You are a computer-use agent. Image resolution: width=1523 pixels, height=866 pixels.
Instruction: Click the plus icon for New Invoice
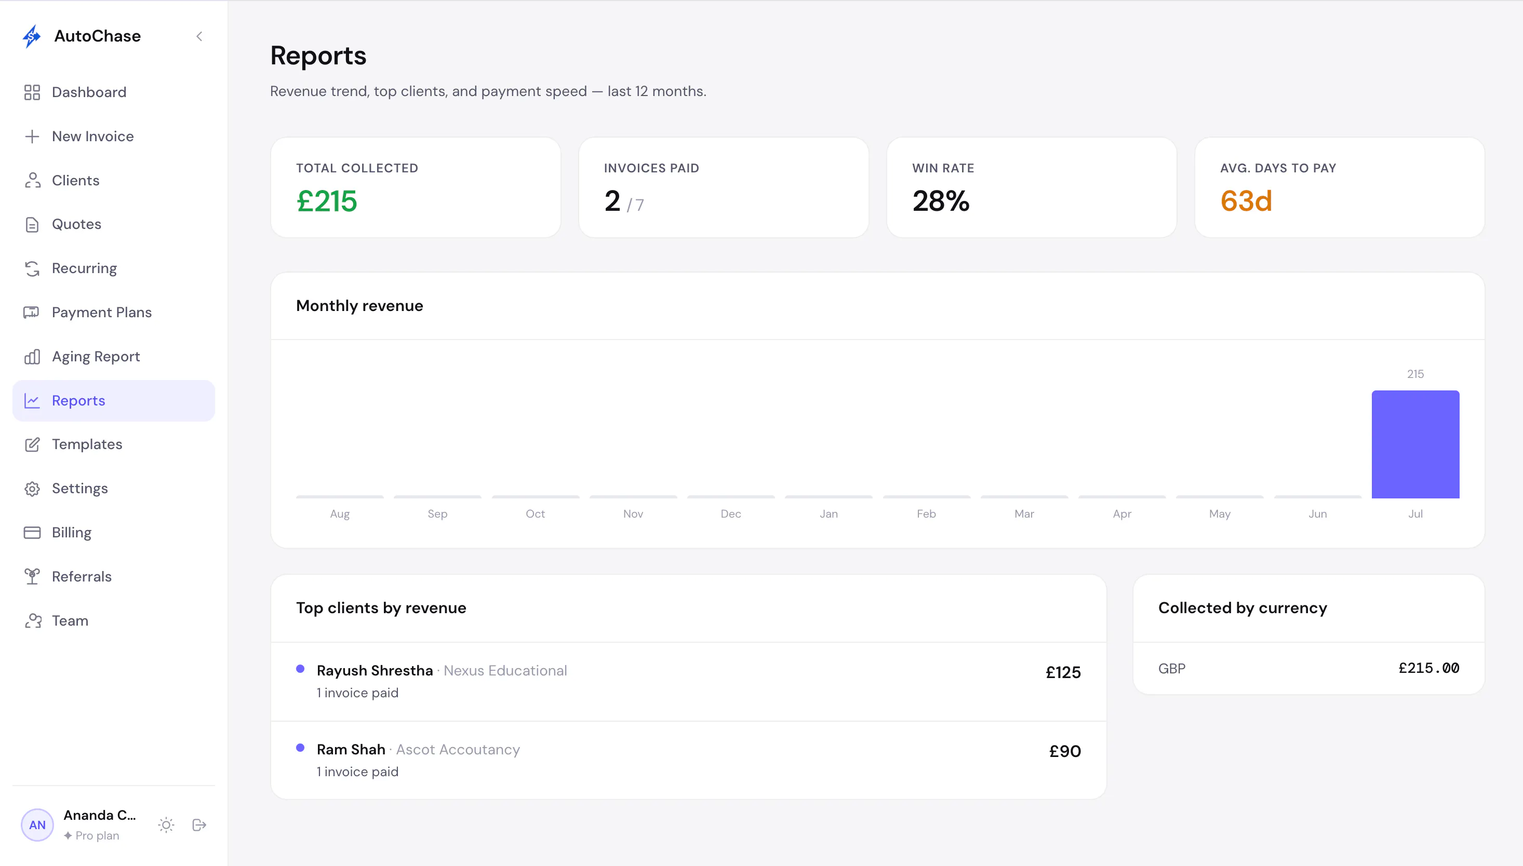click(x=32, y=136)
